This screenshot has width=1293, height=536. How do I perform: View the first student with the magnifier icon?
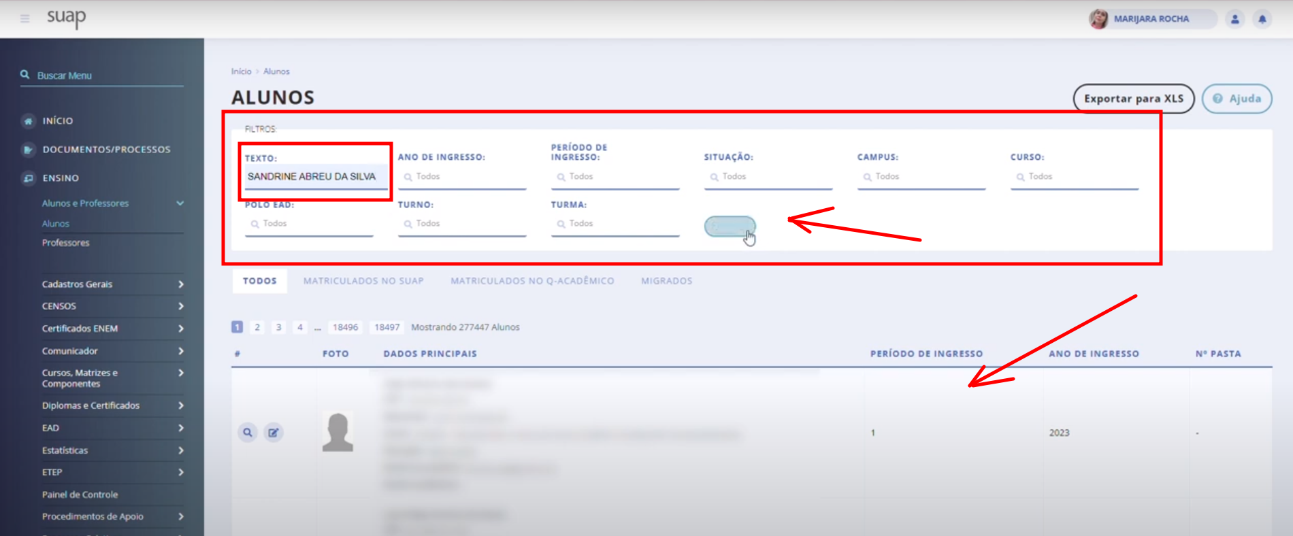pos(248,432)
